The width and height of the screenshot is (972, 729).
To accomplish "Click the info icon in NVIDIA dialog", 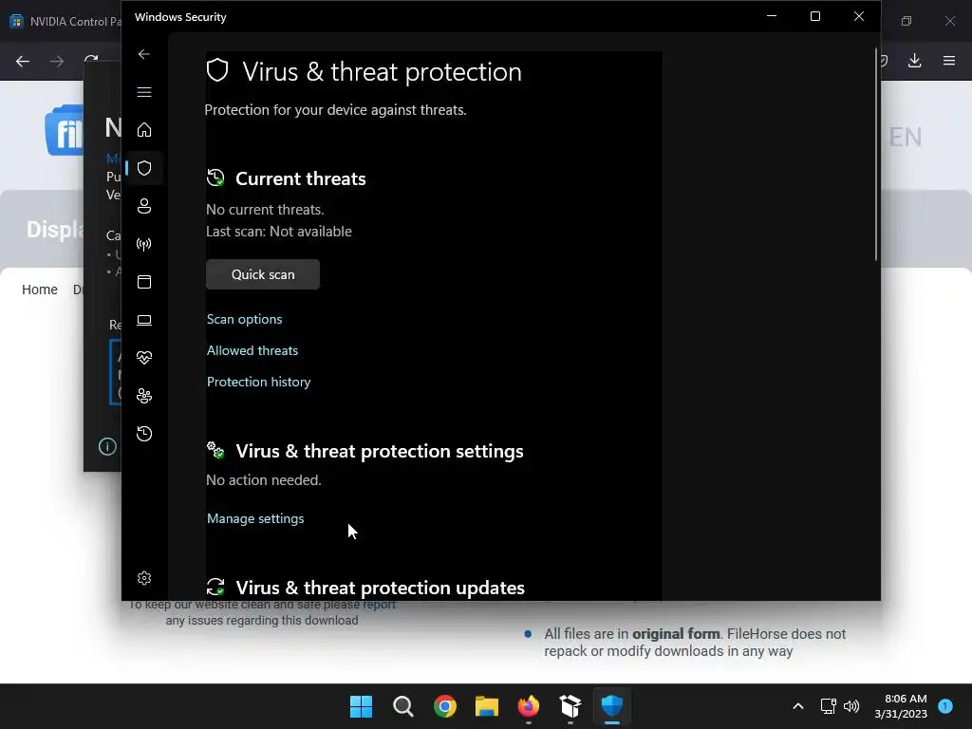I will (107, 446).
